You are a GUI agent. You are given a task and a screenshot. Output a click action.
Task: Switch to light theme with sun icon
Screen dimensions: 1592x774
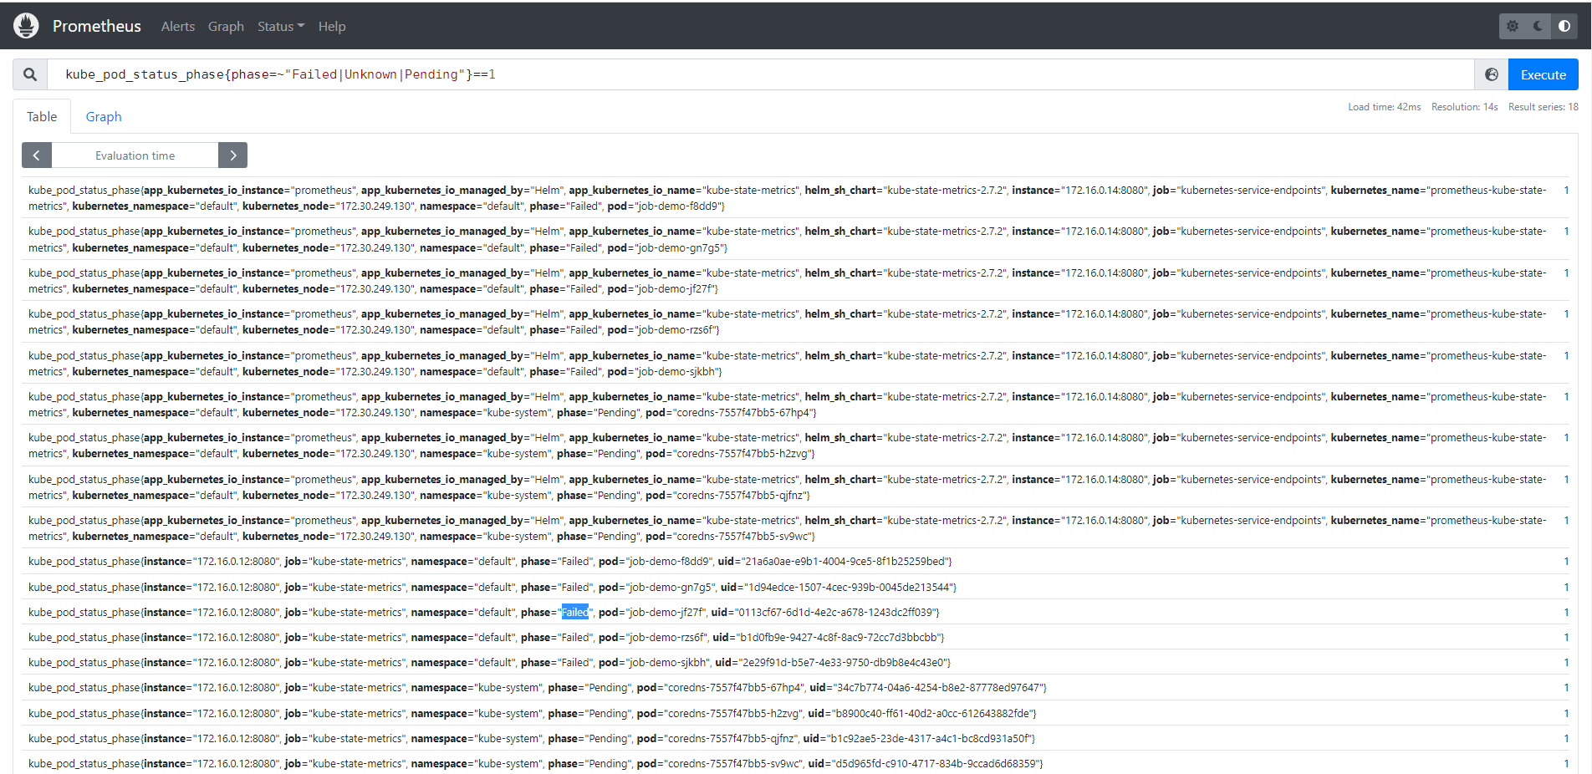[1513, 26]
